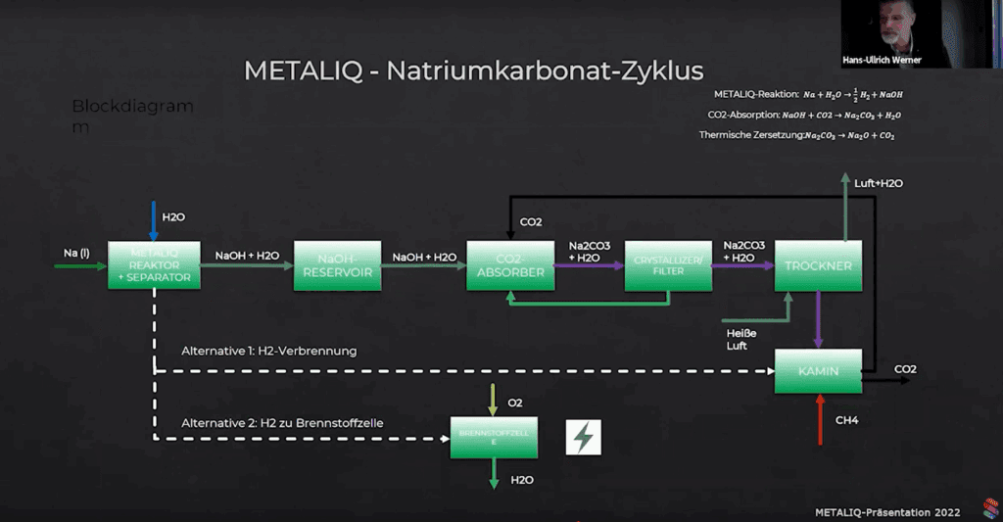Click the blue H2O input arrow
Viewport: 1003px width, 522px height.
pyautogui.click(x=153, y=221)
